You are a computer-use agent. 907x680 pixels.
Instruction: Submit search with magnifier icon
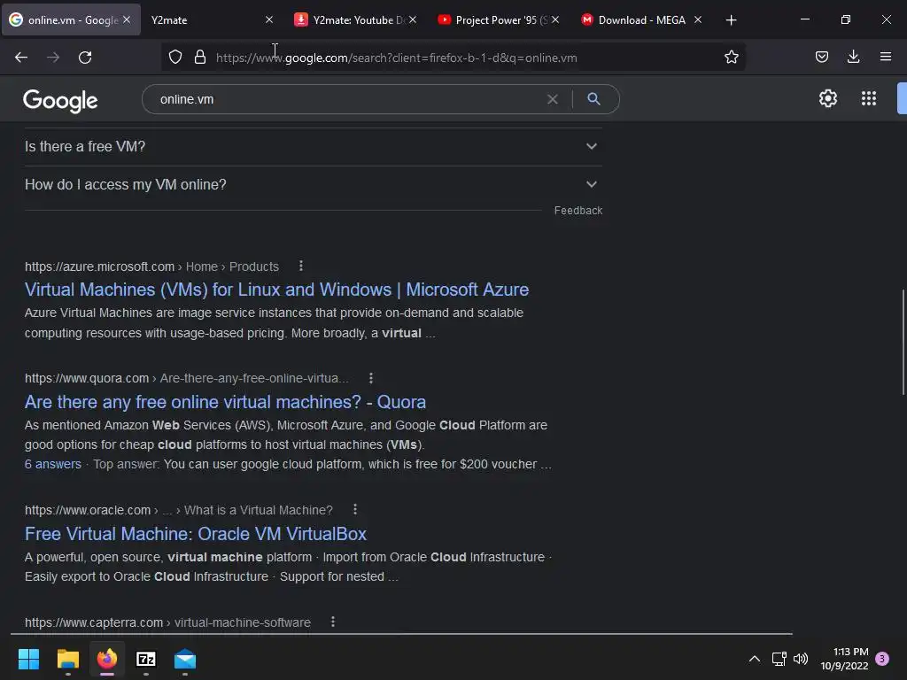pos(593,99)
